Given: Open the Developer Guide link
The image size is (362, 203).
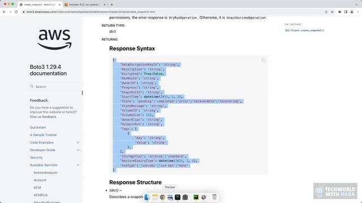Looking at the screenshot, I should (x=42, y=150).
